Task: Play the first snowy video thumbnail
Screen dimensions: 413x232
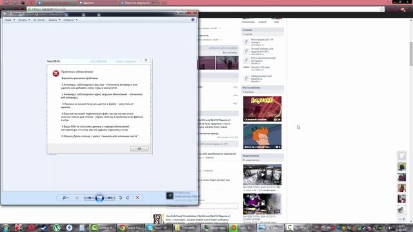Action: pos(262,175)
